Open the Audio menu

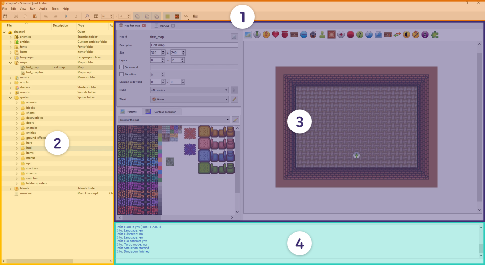43,9
